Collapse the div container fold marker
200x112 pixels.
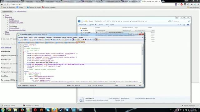point(23,73)
